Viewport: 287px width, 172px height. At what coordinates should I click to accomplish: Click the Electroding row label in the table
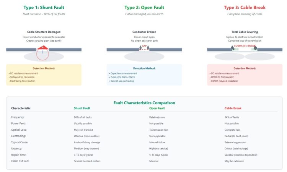[18, 136]
